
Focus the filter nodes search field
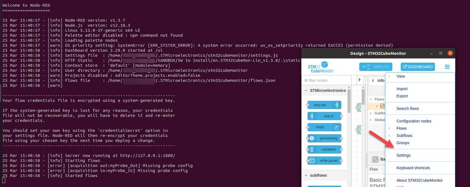pyautogui.click(x=326, y=81)
